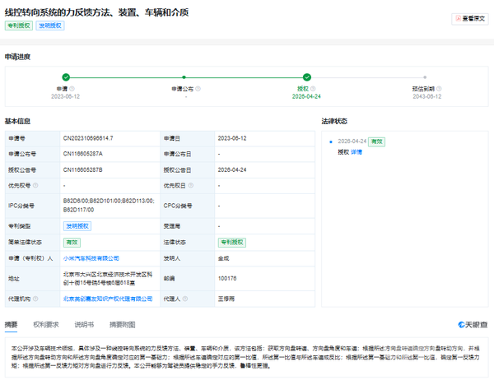Viewport: 494px width, 380px height.
Task: Open the 权利要求 tab
Action: click(x=46, y=325)
